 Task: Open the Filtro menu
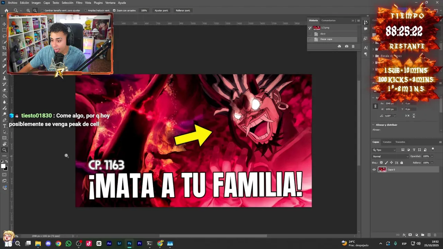point(79,3)
